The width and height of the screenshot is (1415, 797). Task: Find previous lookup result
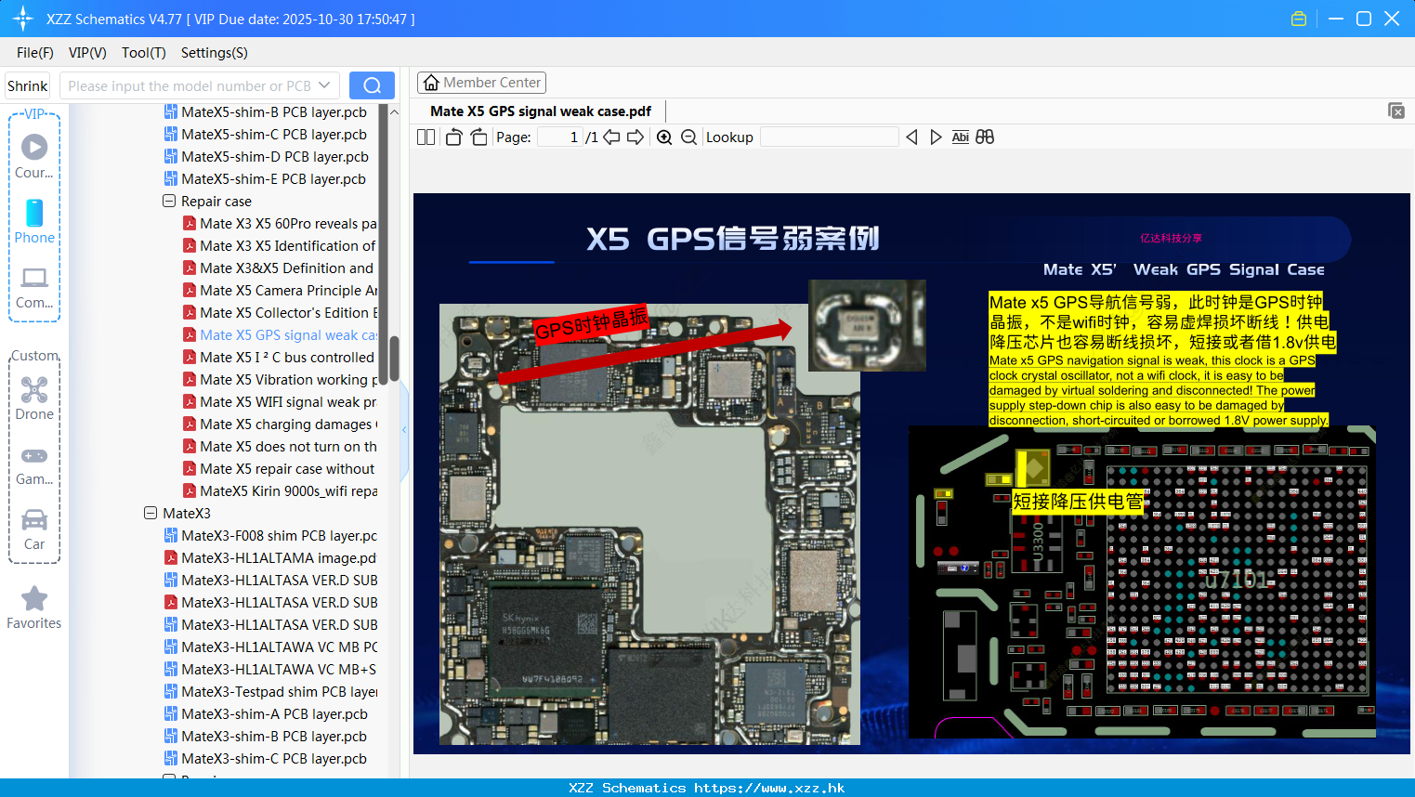point(911,137)
